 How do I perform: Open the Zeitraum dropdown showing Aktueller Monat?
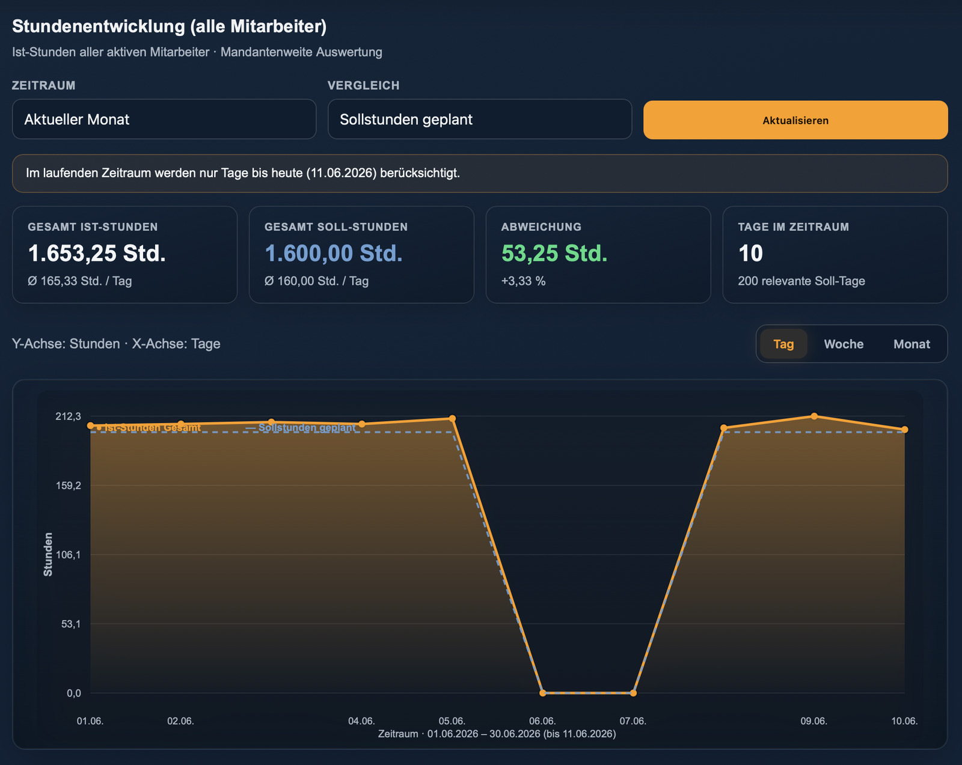164,119
